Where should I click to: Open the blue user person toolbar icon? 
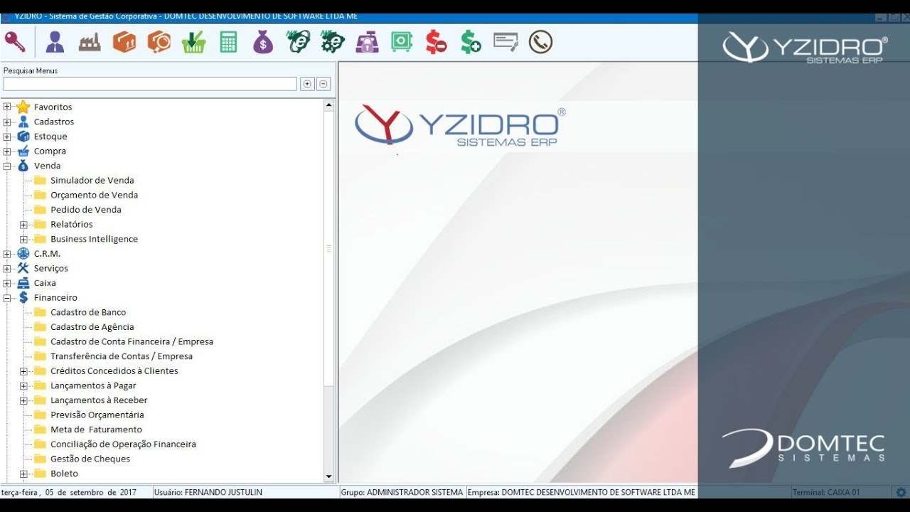55,42
